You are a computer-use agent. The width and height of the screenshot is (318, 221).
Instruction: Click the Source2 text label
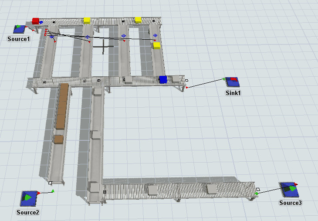(28, 212)
